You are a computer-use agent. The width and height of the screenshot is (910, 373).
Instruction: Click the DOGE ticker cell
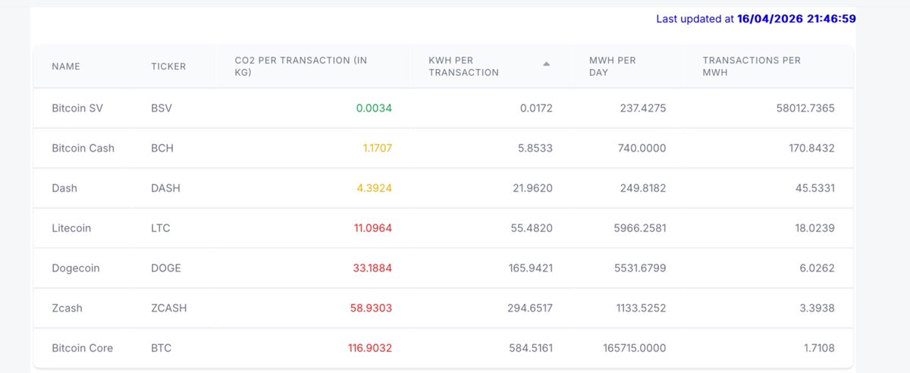click(166, 268)
